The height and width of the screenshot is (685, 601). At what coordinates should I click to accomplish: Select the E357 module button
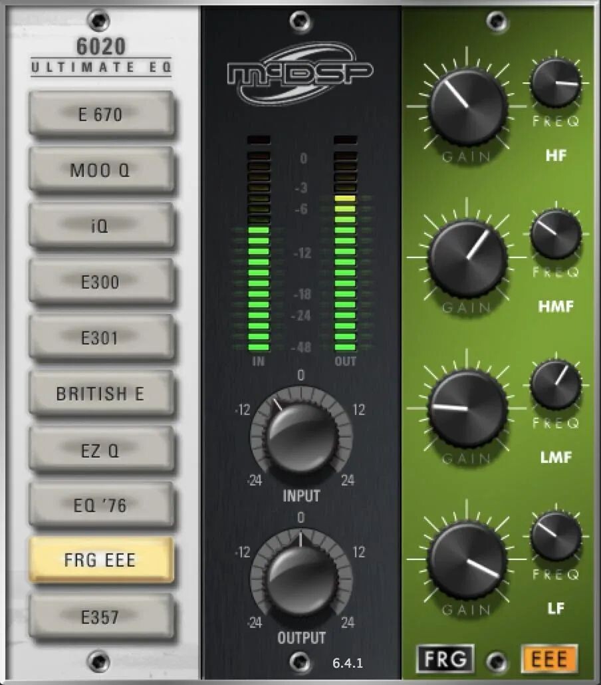click(x=101, y=617)
